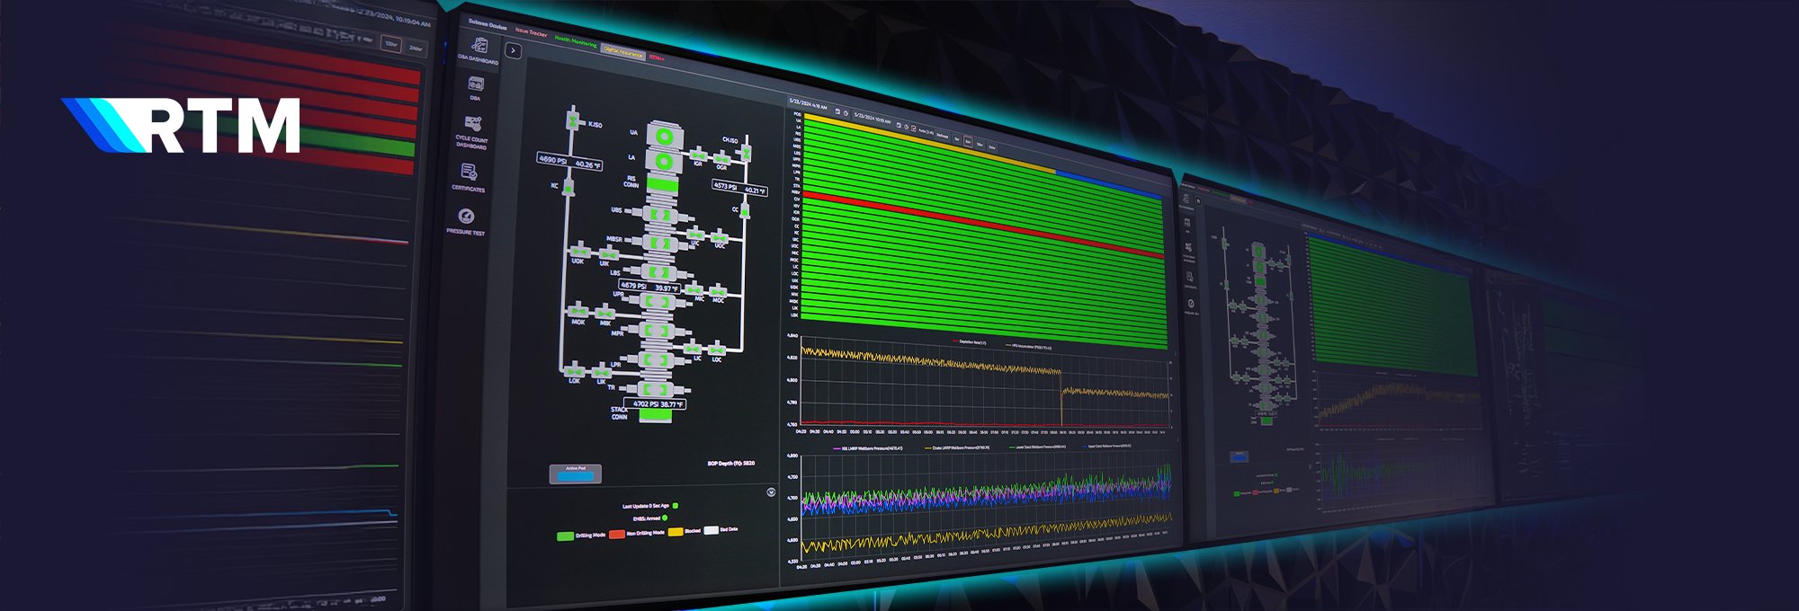Viewport: 1799px width, 611px height.
Task: Switch to the Health Monitoring tab
Action: 576,41
